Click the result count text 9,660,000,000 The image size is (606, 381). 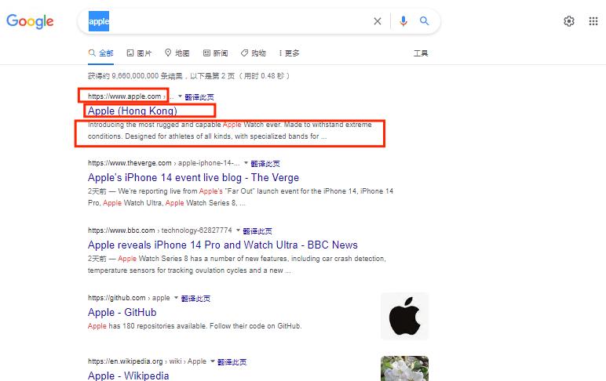click(135, 76)
